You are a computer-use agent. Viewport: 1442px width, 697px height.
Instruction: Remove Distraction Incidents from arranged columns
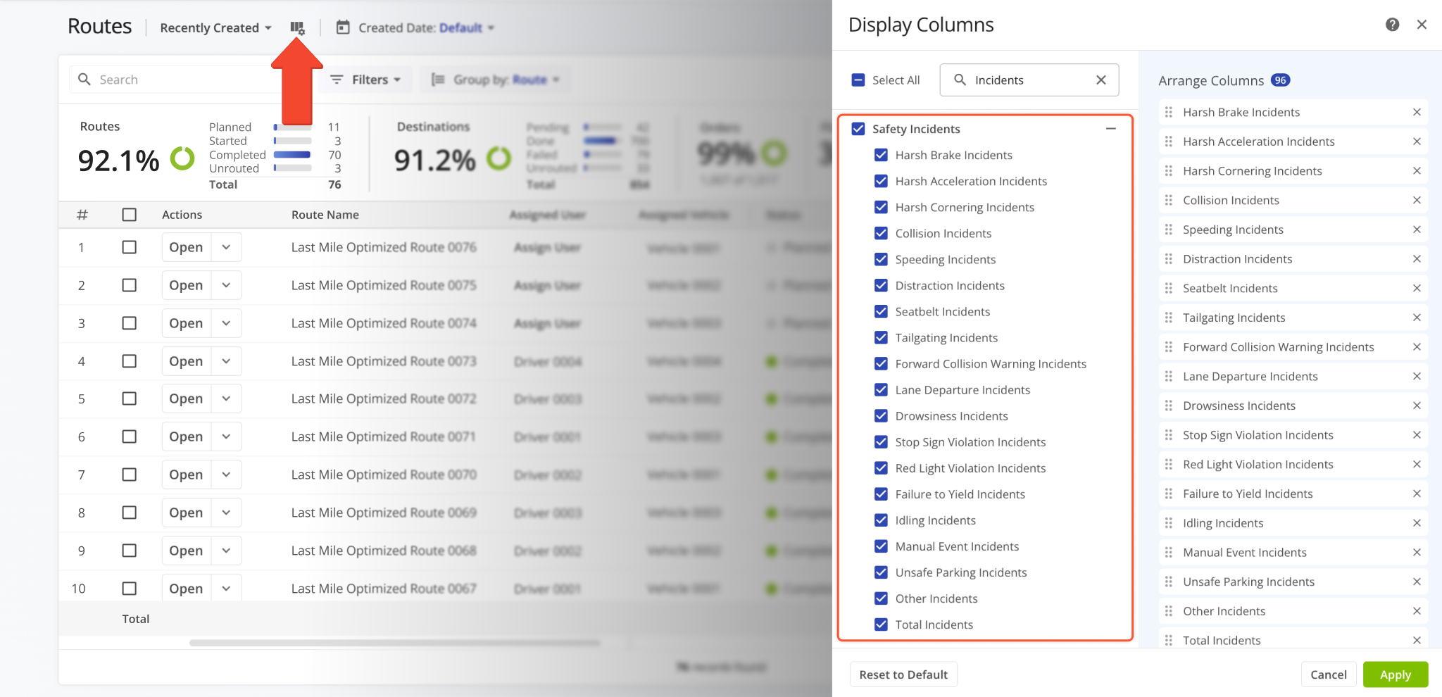point(1417,259)
